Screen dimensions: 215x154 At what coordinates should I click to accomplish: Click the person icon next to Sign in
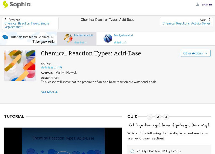pos(197,4)
